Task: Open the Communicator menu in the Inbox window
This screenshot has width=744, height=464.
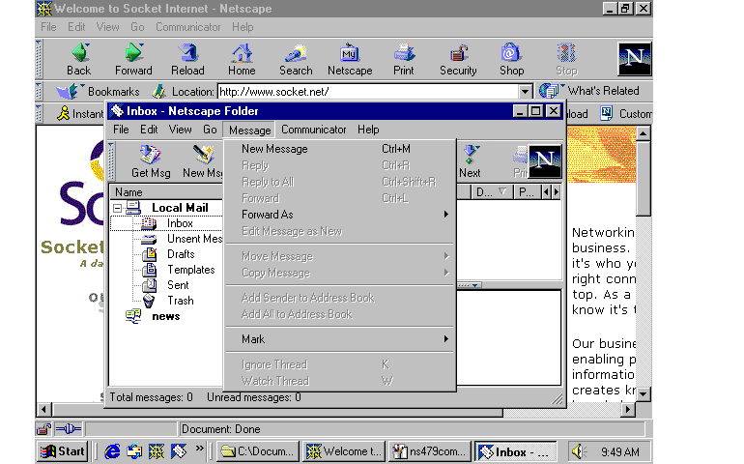Action: [x=314, y=130]
